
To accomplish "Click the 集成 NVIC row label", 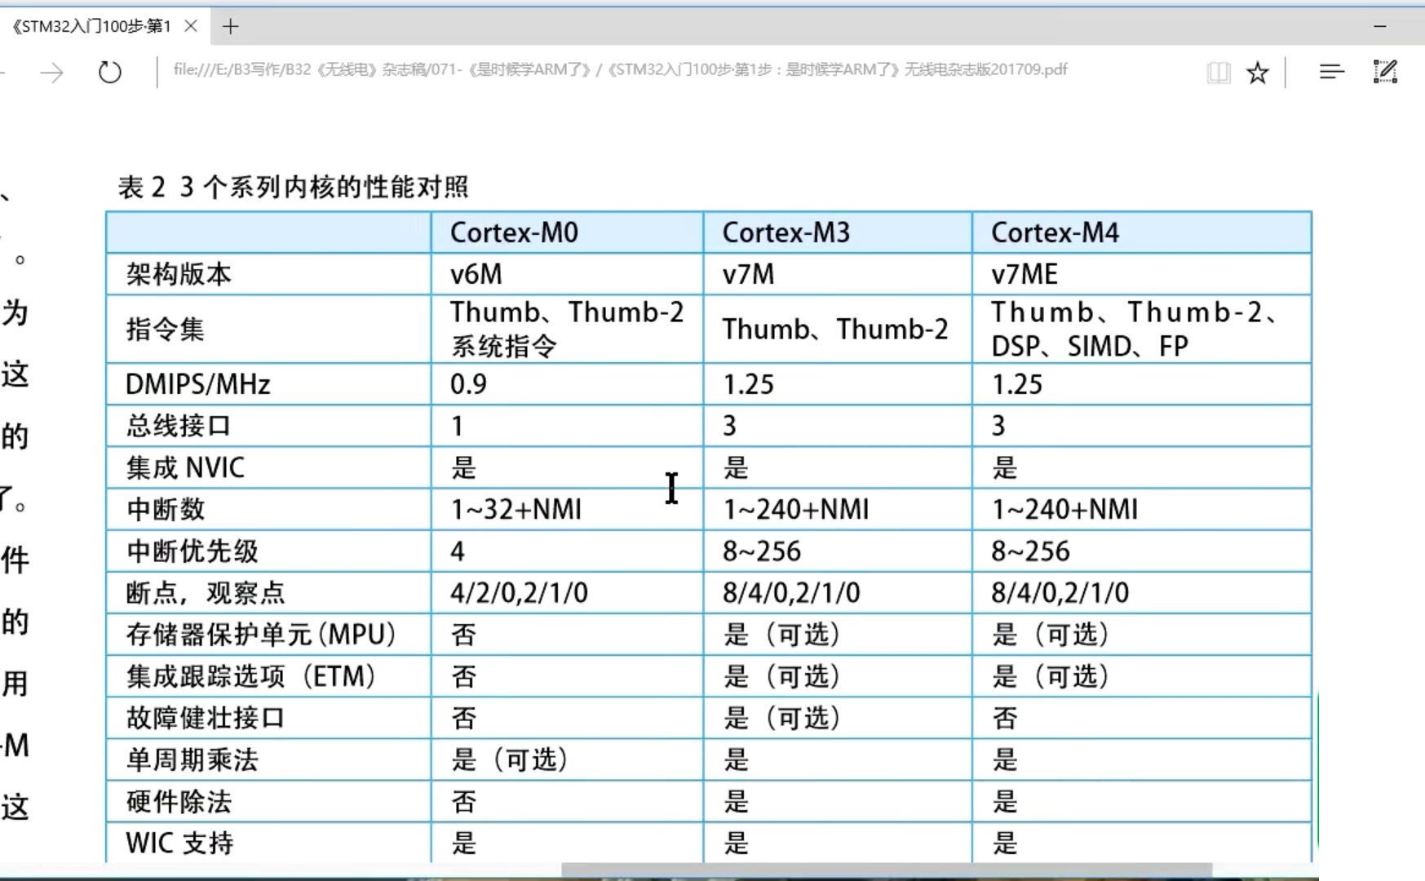I will click(x=185, y=467).
